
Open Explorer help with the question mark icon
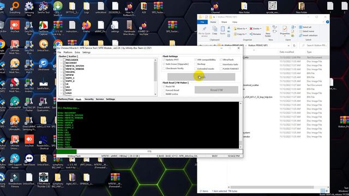327,22
